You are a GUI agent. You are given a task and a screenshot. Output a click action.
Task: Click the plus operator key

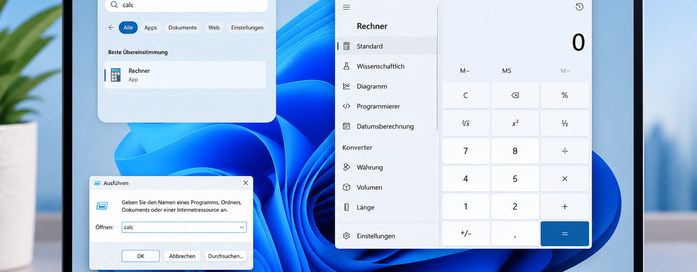(565, 206)
